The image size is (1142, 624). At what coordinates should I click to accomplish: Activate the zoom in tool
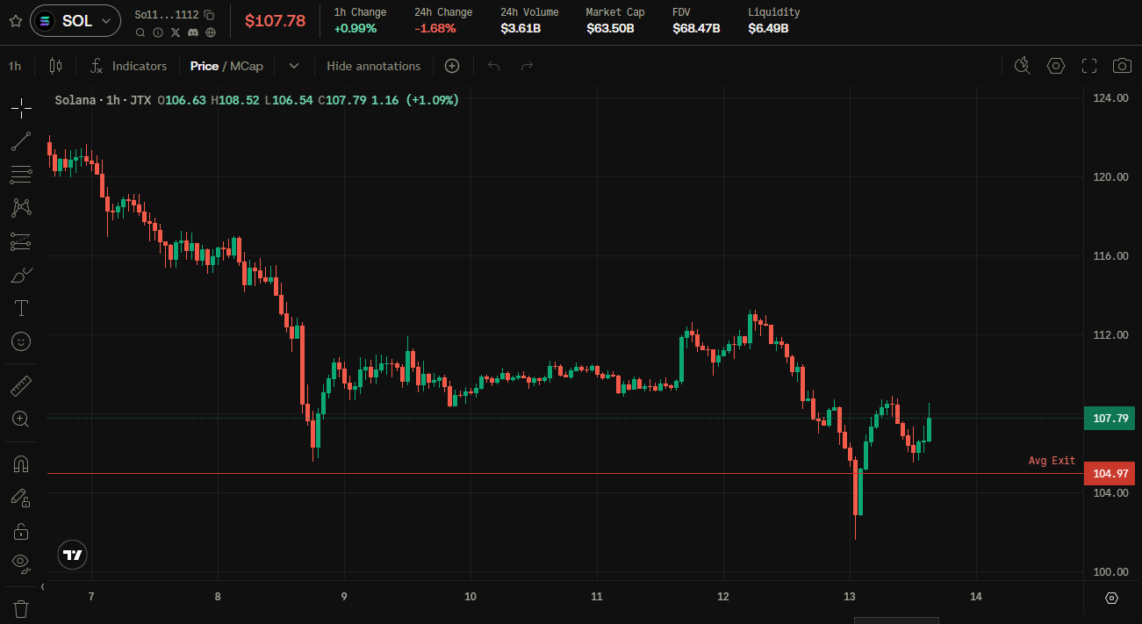pos(21,419)
